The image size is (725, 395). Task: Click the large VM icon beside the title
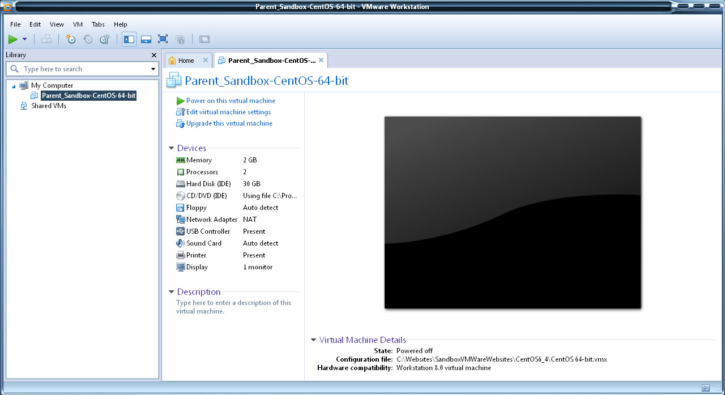pyautogui.click(x=173, y=81)
